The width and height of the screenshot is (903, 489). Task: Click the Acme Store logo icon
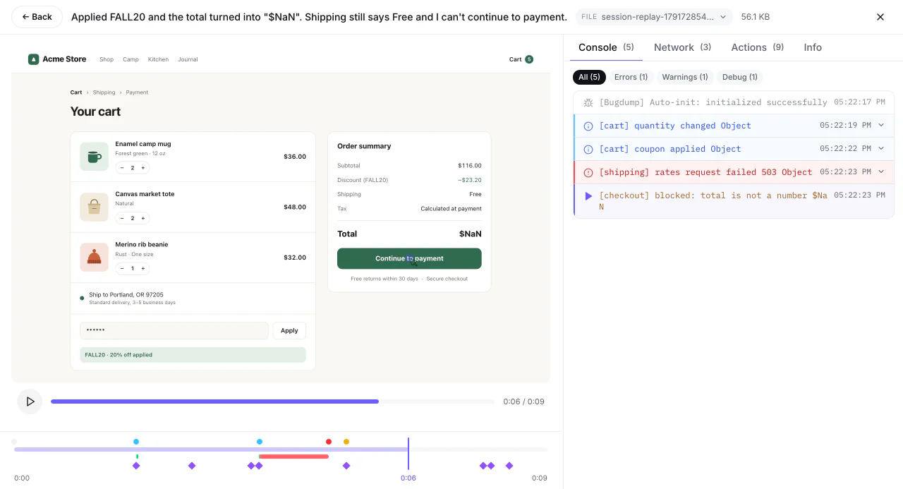coord(33,59)
